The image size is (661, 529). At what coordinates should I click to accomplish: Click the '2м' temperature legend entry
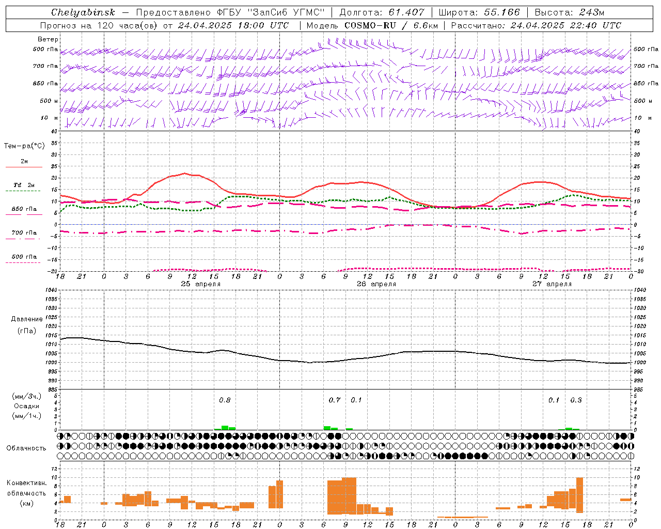click(24, 162)
